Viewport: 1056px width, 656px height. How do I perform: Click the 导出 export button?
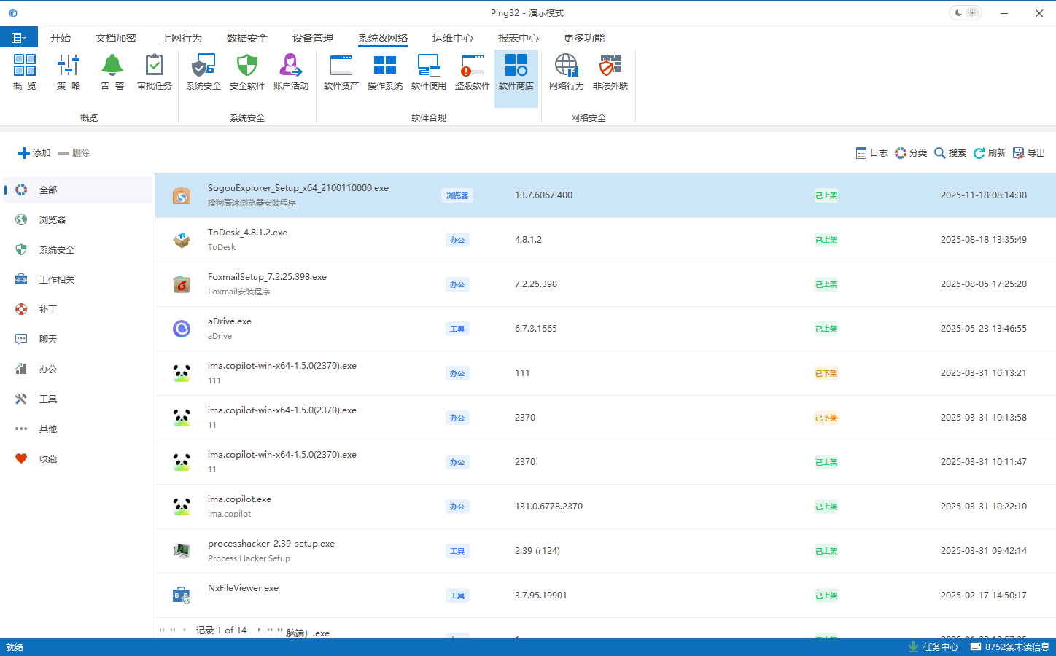click(x=1029, y=153)
